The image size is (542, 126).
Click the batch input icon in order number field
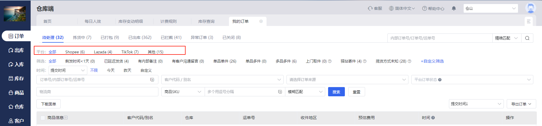(x=152, y=80)
